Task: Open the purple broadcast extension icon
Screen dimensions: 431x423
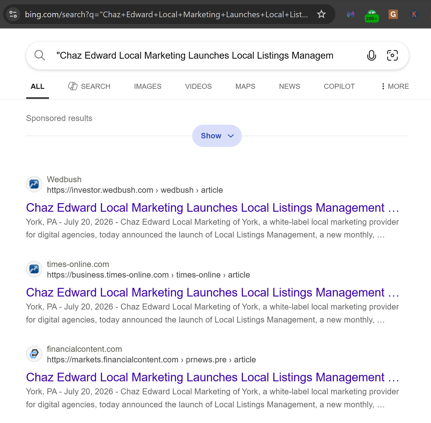Action: tap(350, 14)
